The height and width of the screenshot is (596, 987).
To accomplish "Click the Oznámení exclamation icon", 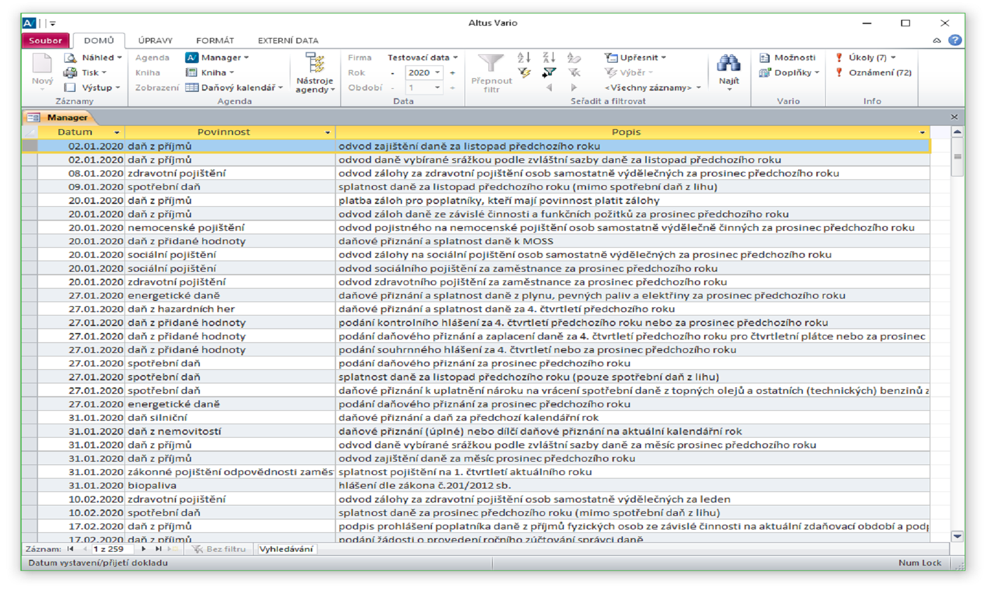I will point(839,72).
